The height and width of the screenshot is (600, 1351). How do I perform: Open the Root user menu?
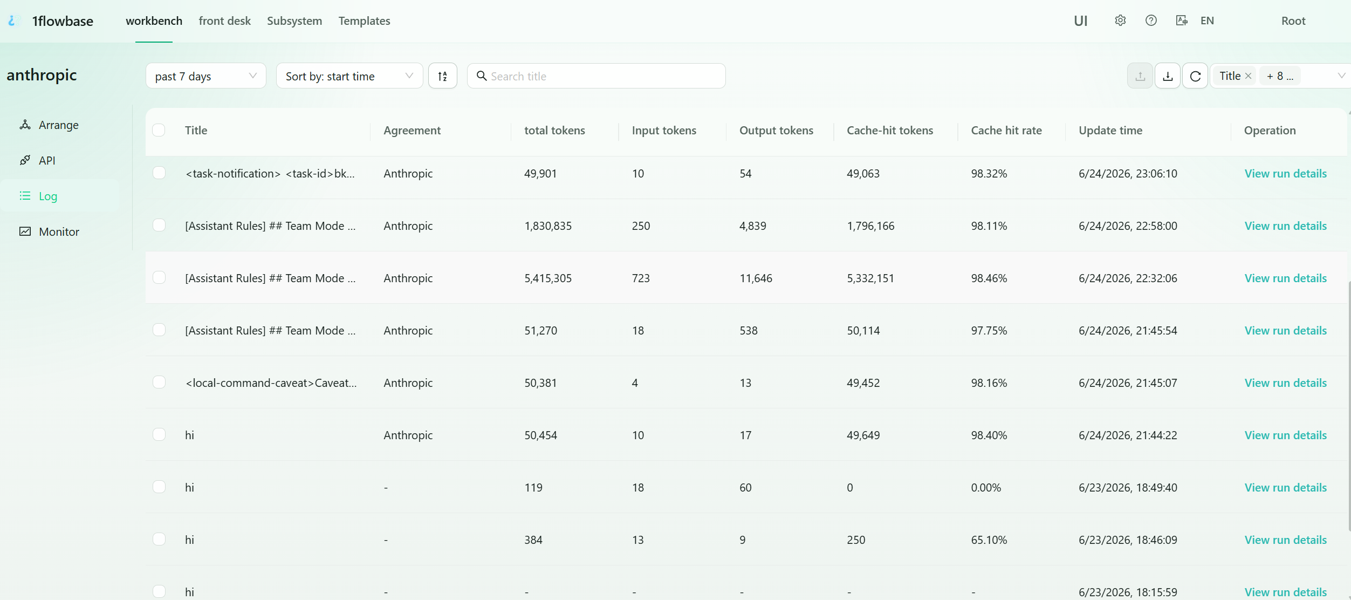point(1293,21)
